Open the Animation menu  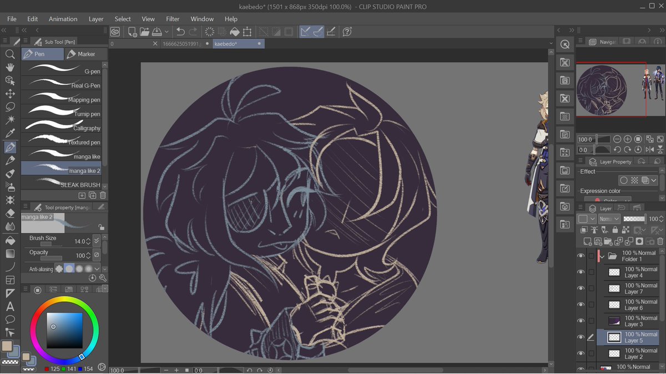coord(63,19)
